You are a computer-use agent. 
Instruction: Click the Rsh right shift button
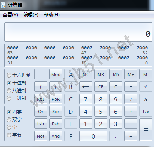pyautogui.click(x=56, y=124)
